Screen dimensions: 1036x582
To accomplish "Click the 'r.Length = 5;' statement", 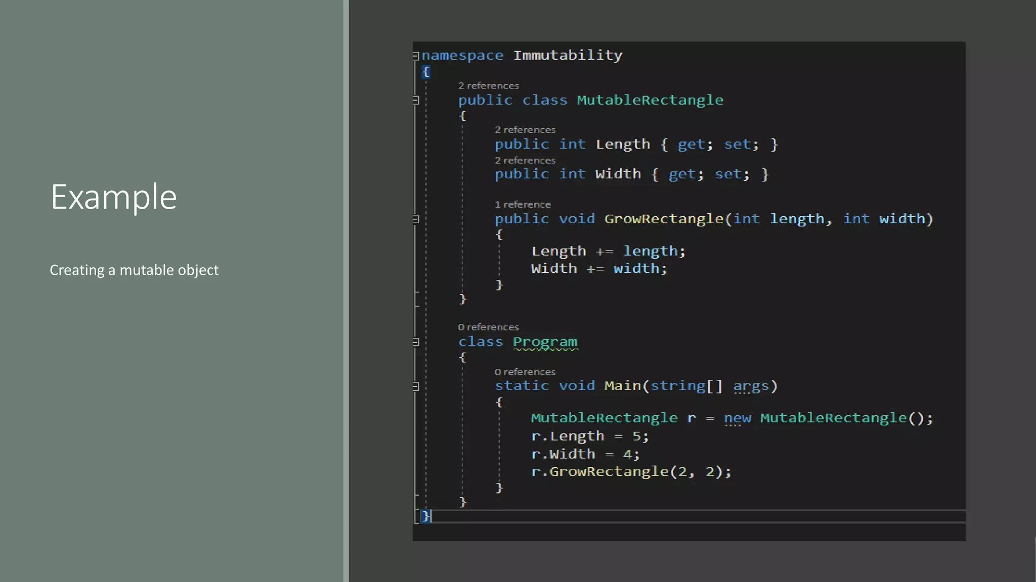I will click(x=590, y=436).
